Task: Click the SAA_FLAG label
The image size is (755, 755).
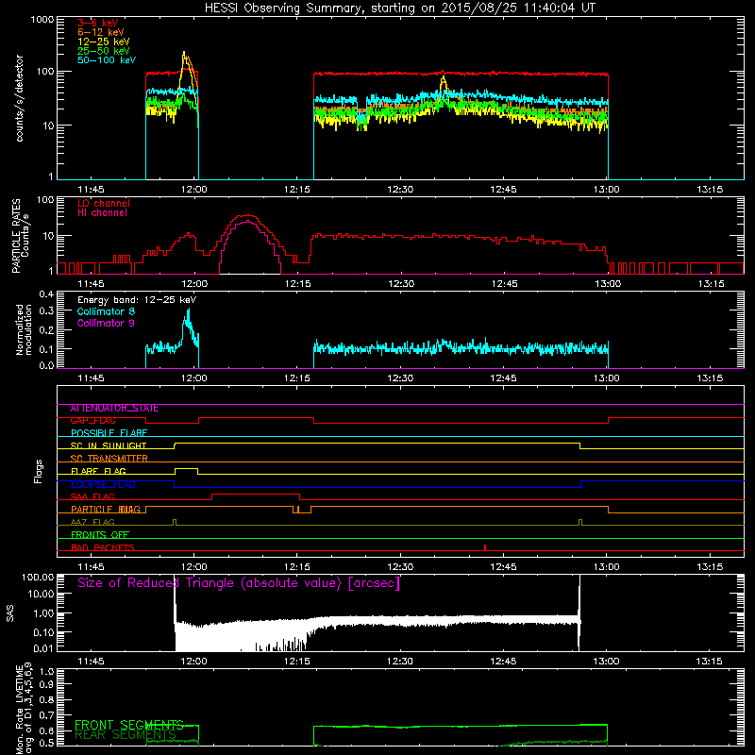Action: (92, 497)
